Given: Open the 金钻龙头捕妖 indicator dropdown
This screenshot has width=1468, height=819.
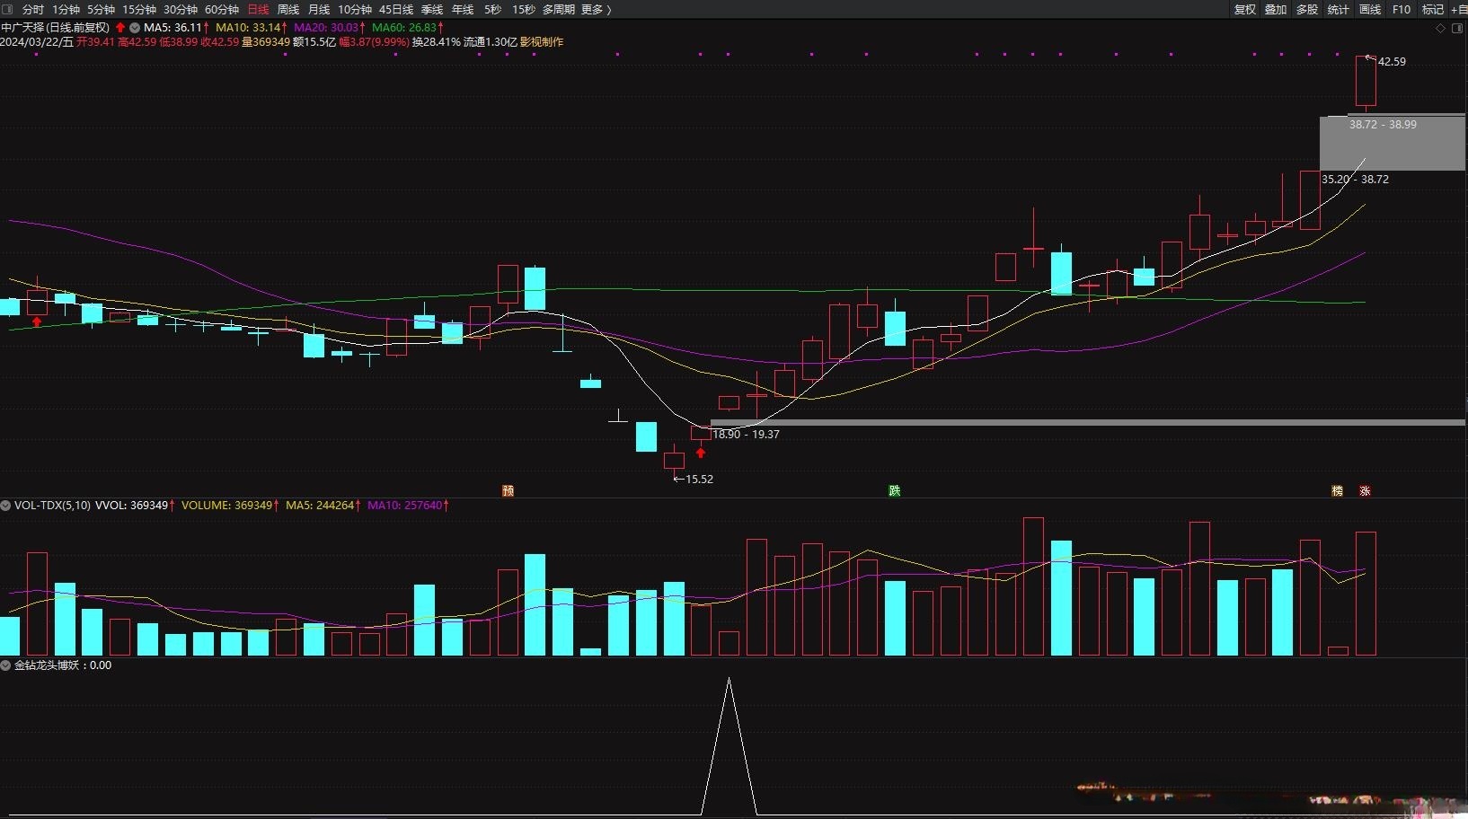Looking at the screenshot, I should click(6, 665).
